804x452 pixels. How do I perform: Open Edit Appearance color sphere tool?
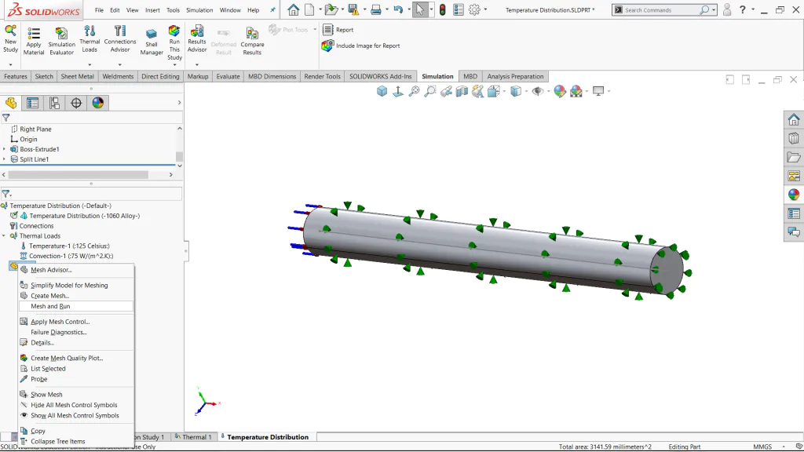click(560, 91)
